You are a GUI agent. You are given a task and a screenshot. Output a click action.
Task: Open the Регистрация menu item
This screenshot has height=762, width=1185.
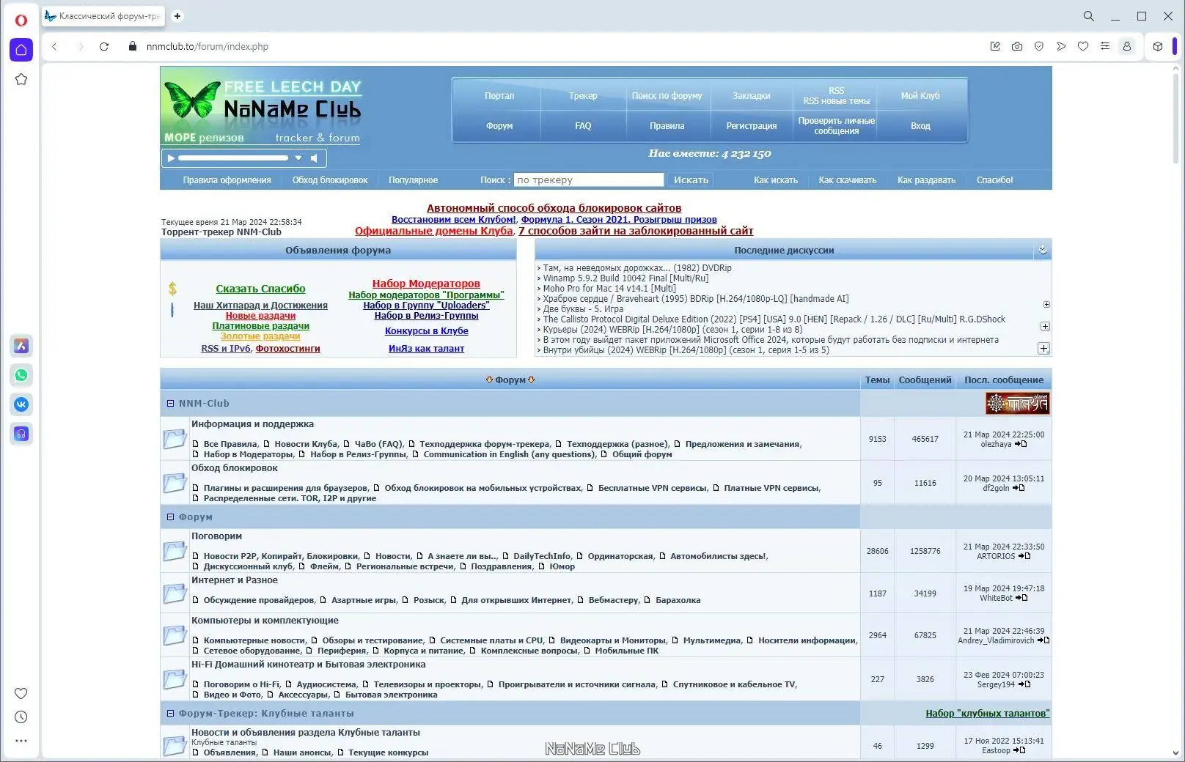click(x=752, y=125)
